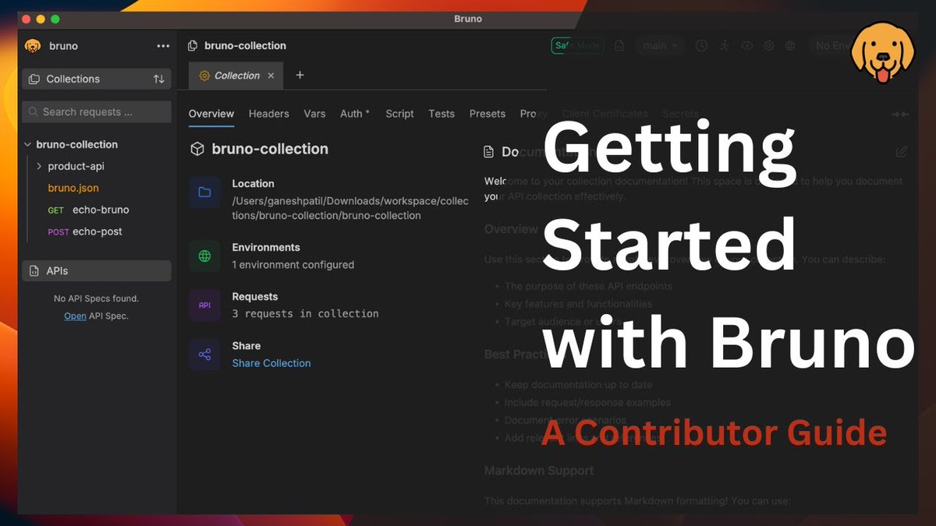Add a new tab with the plus icon
The height and width of the screenshot is (526, 936).
(300, 76)
